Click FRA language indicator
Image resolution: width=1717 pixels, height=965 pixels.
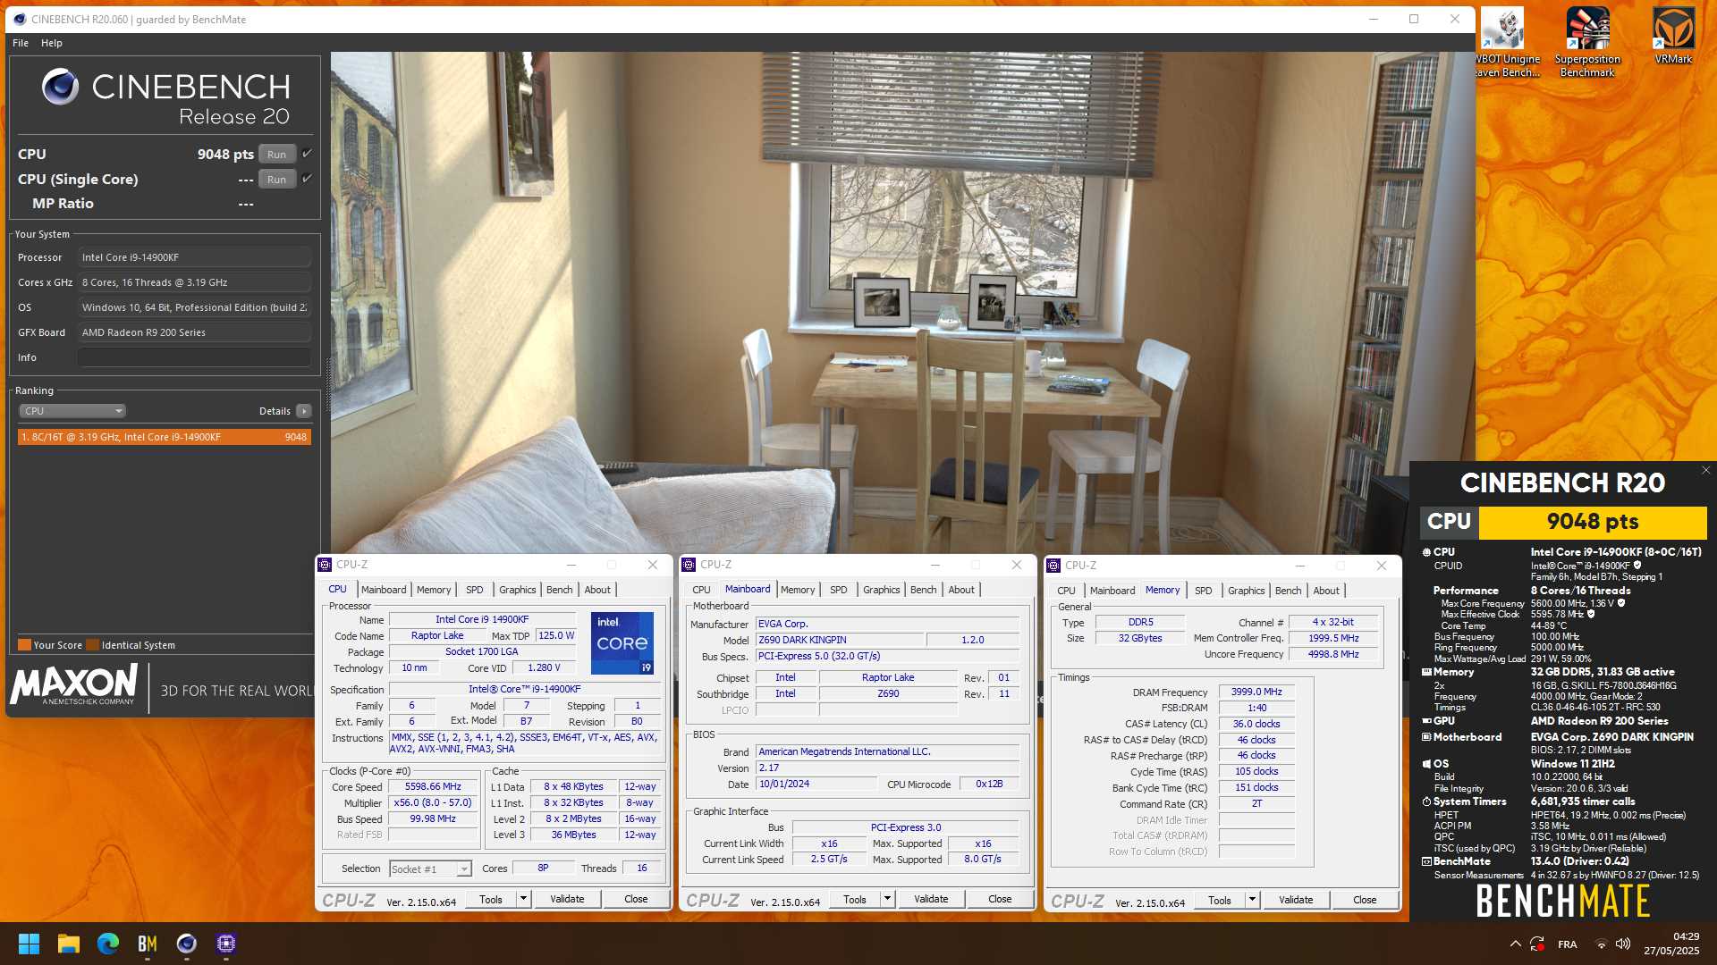[1568, 944]
